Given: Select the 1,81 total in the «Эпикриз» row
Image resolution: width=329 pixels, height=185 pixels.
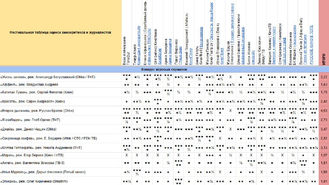Looking at the screenshot, I should point(324,181).
